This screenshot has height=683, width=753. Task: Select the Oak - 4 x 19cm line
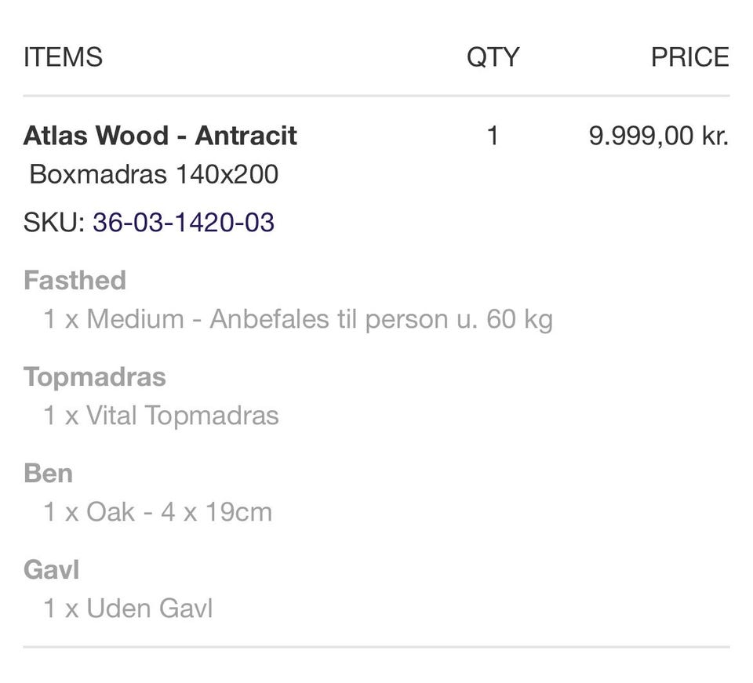point(158,512)
